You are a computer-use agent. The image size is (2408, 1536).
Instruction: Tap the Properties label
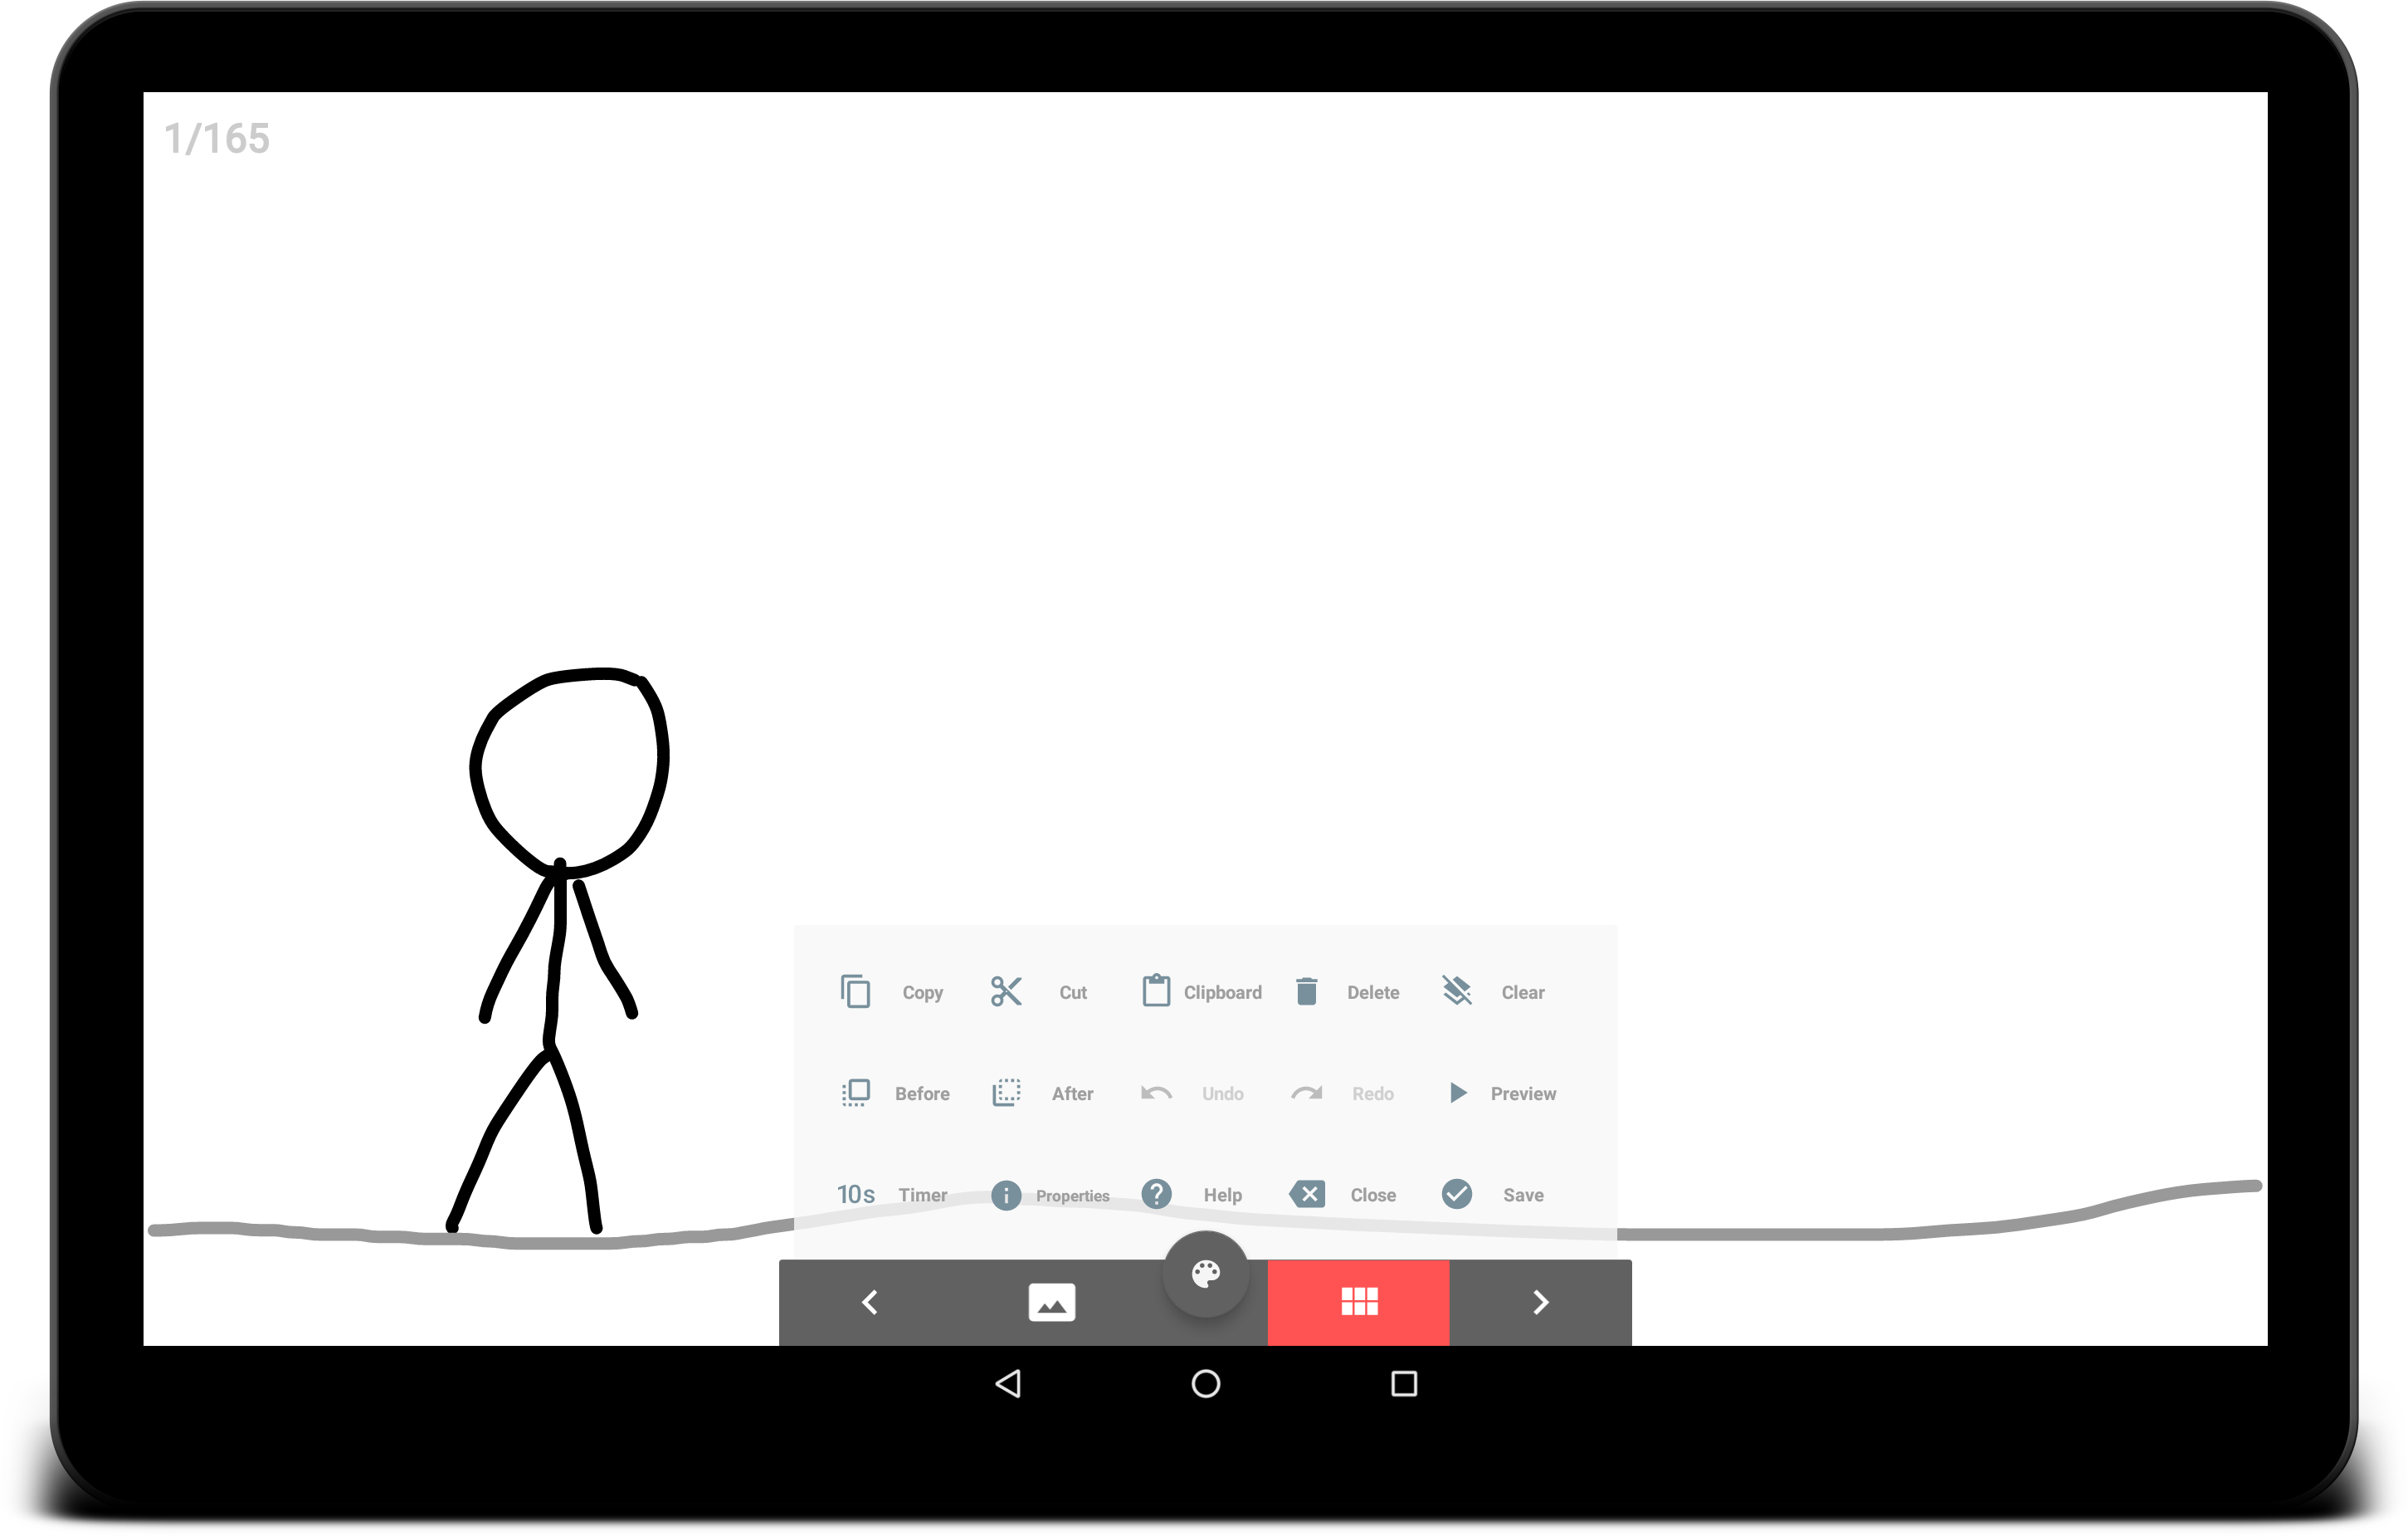pyautogui.click(x=1072, y=1196)
